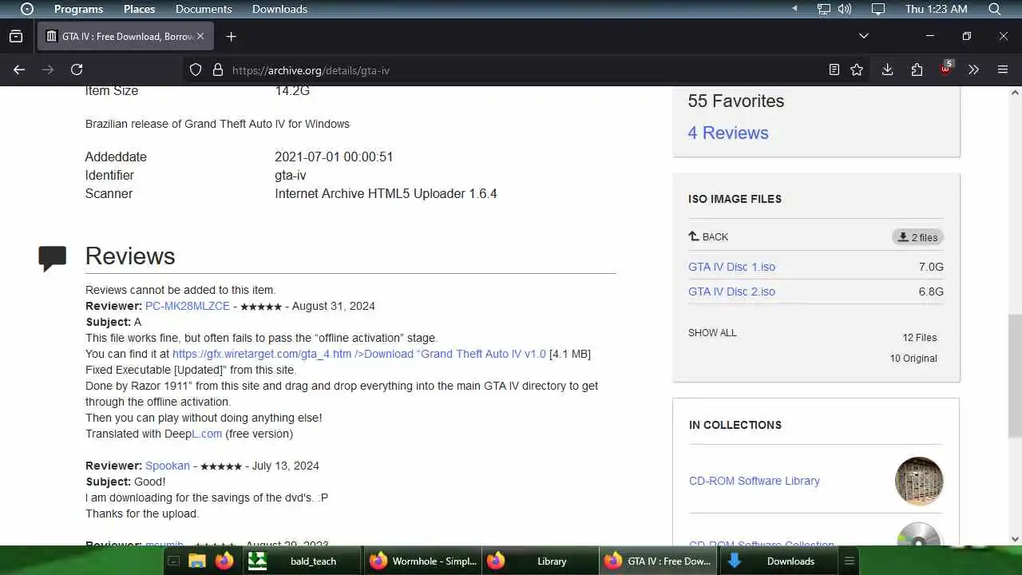The image size is (1022, 575).
Task: Download GTA IV Disc 2.iso
Action: click(731, 291)
